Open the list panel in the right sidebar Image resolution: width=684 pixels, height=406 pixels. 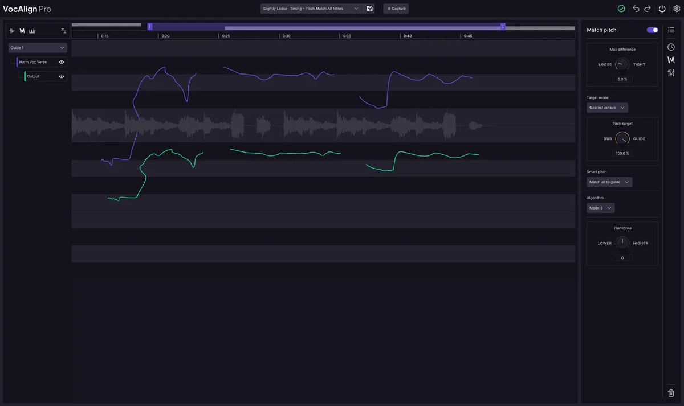(x=671, y=30)
